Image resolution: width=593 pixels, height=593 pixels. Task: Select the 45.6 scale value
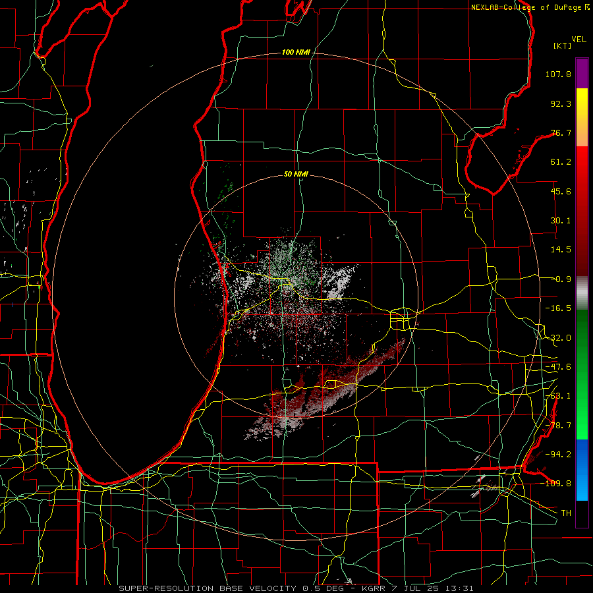(561, 191)
